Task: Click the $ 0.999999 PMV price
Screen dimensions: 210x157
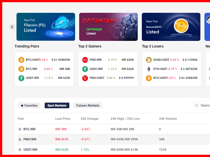Action: coord(126,78)
